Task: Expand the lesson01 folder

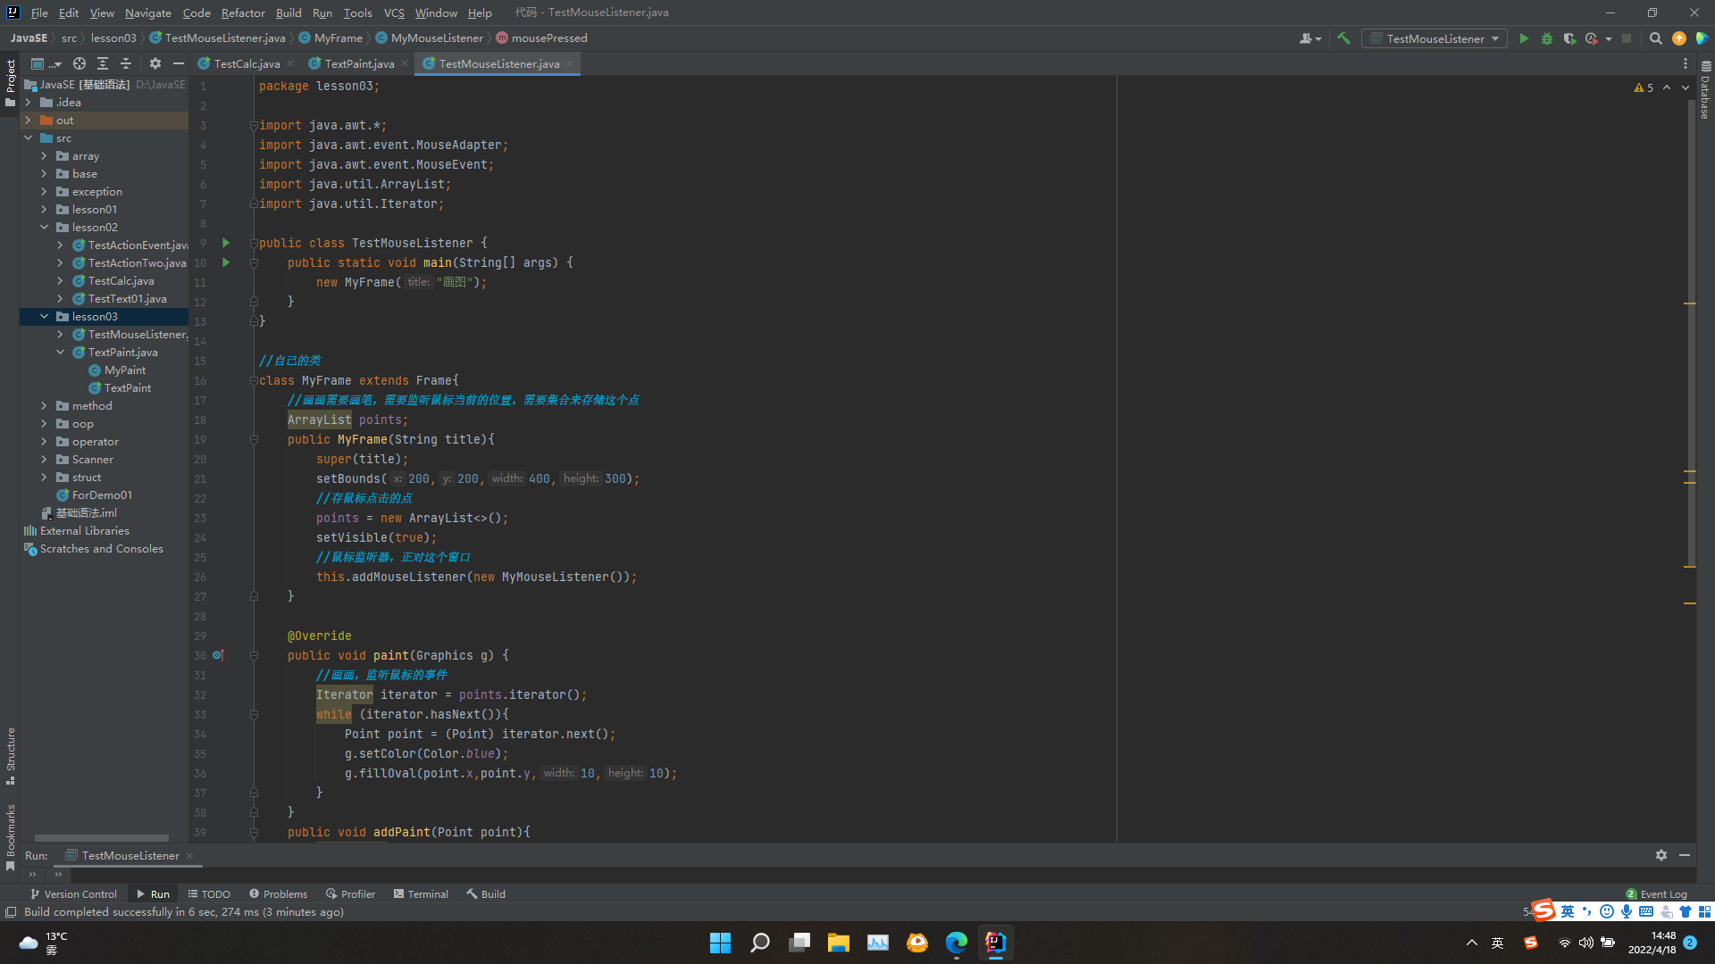Action: point(44,209)
